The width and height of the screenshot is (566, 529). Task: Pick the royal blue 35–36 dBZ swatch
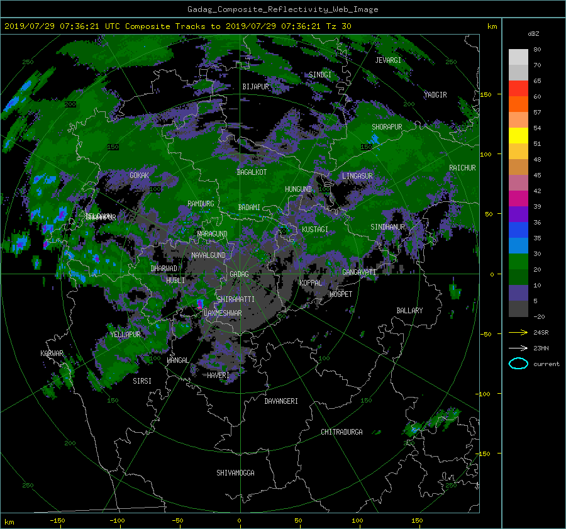point(518,230)
